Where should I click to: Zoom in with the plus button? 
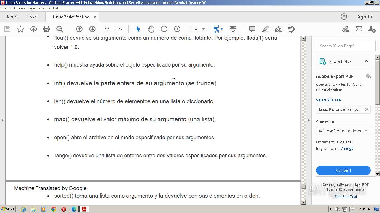point(177,29)
